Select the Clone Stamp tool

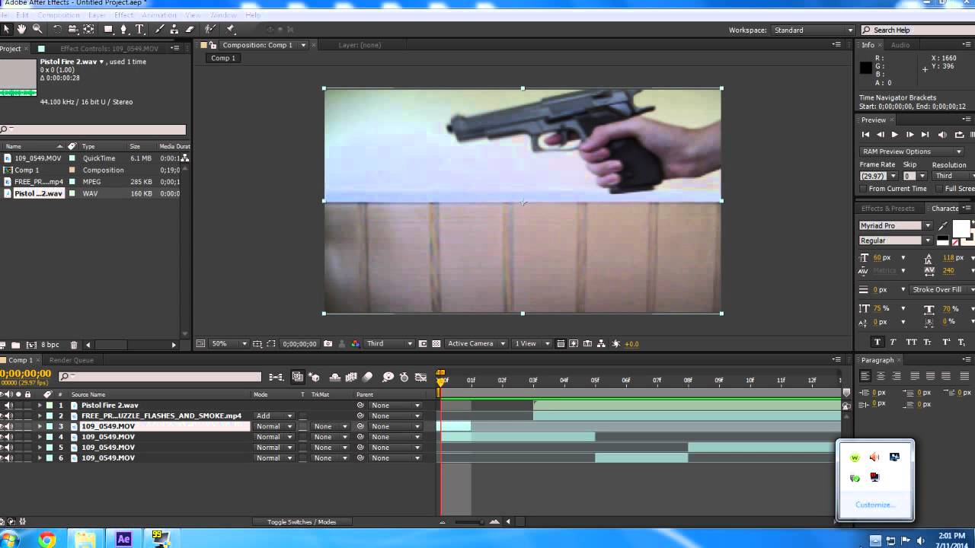[174, 29]
